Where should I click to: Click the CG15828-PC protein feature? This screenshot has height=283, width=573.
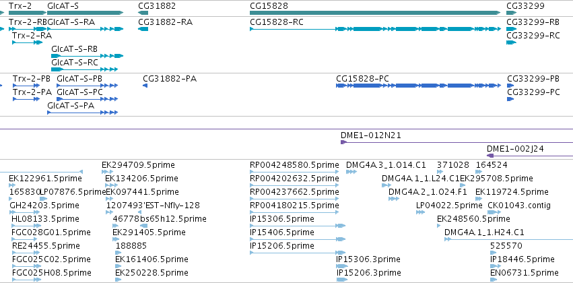pos(418,86)
